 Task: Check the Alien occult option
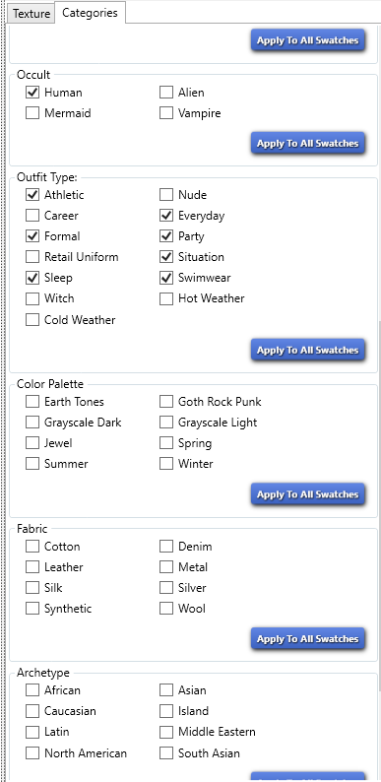click(166, 93)
